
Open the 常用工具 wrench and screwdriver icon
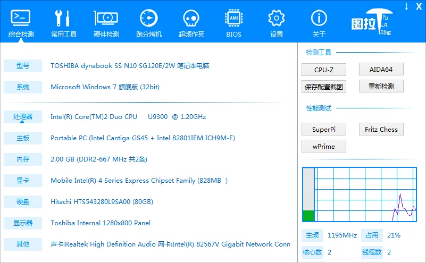point(63,19)
